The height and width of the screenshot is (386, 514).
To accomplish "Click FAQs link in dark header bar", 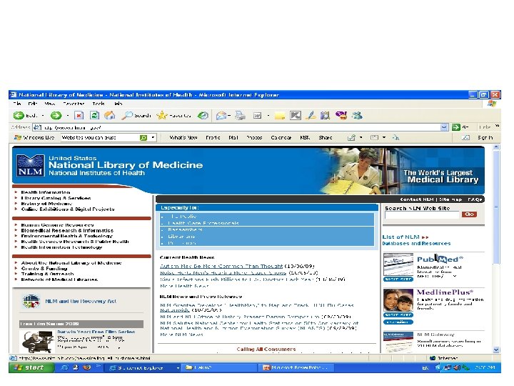I will pos(475,199).
